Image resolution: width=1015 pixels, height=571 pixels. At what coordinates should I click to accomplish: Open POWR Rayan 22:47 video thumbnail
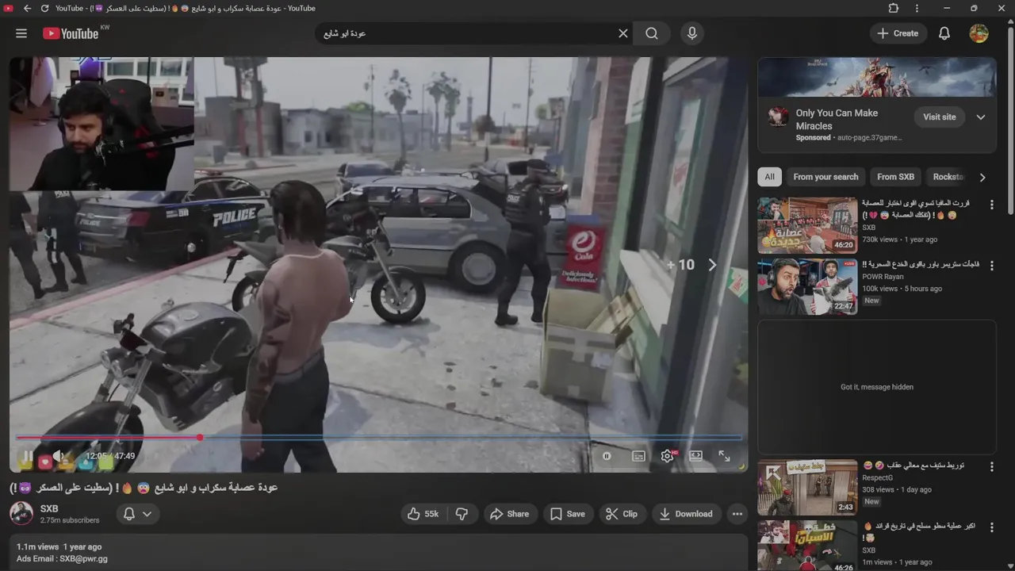click(x=807, y=286)
